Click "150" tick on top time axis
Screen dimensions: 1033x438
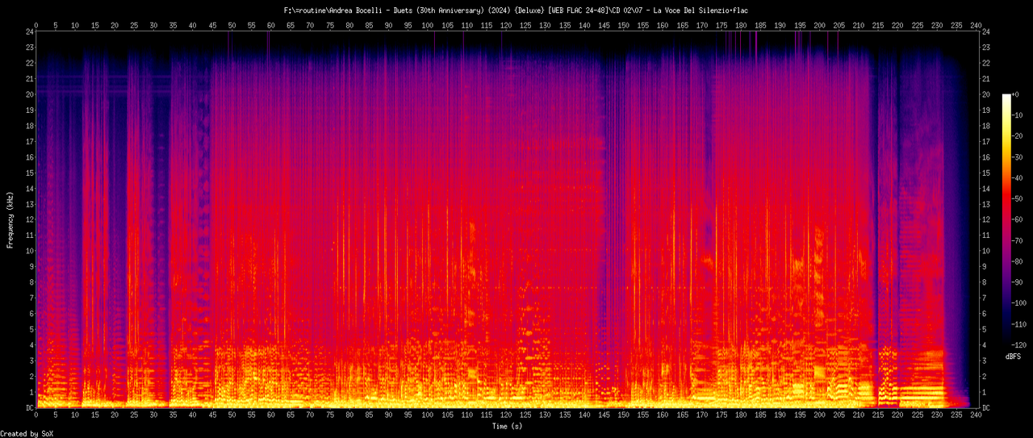[624, 24]
